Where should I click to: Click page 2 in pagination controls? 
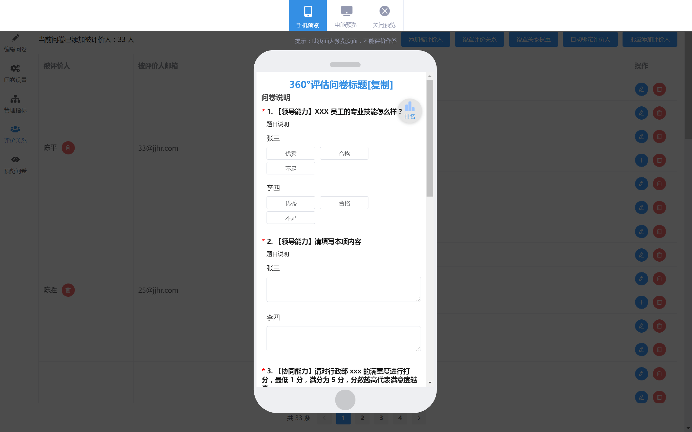click(363, 418)
